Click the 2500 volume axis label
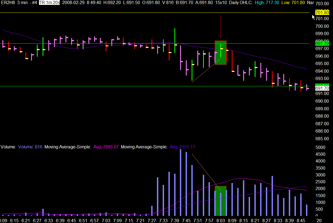The image size is (333, 223). [x=320, y=182]
